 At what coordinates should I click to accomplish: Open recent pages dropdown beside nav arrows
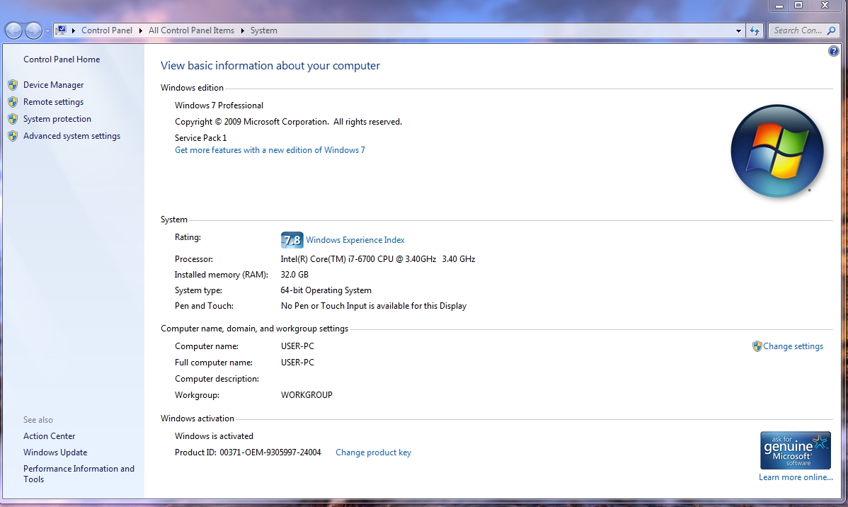click(x=47, y=31)
